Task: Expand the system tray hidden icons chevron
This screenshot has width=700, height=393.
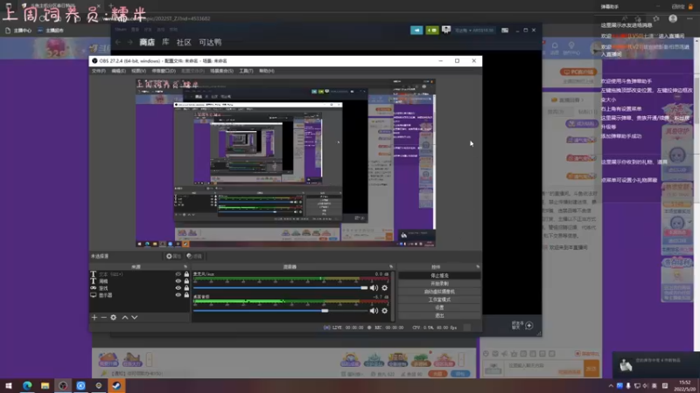Action: point(611,386)
